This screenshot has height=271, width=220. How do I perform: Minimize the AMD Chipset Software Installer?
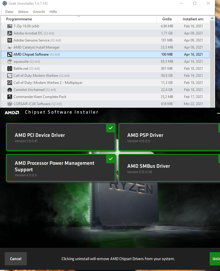(218, 113)
